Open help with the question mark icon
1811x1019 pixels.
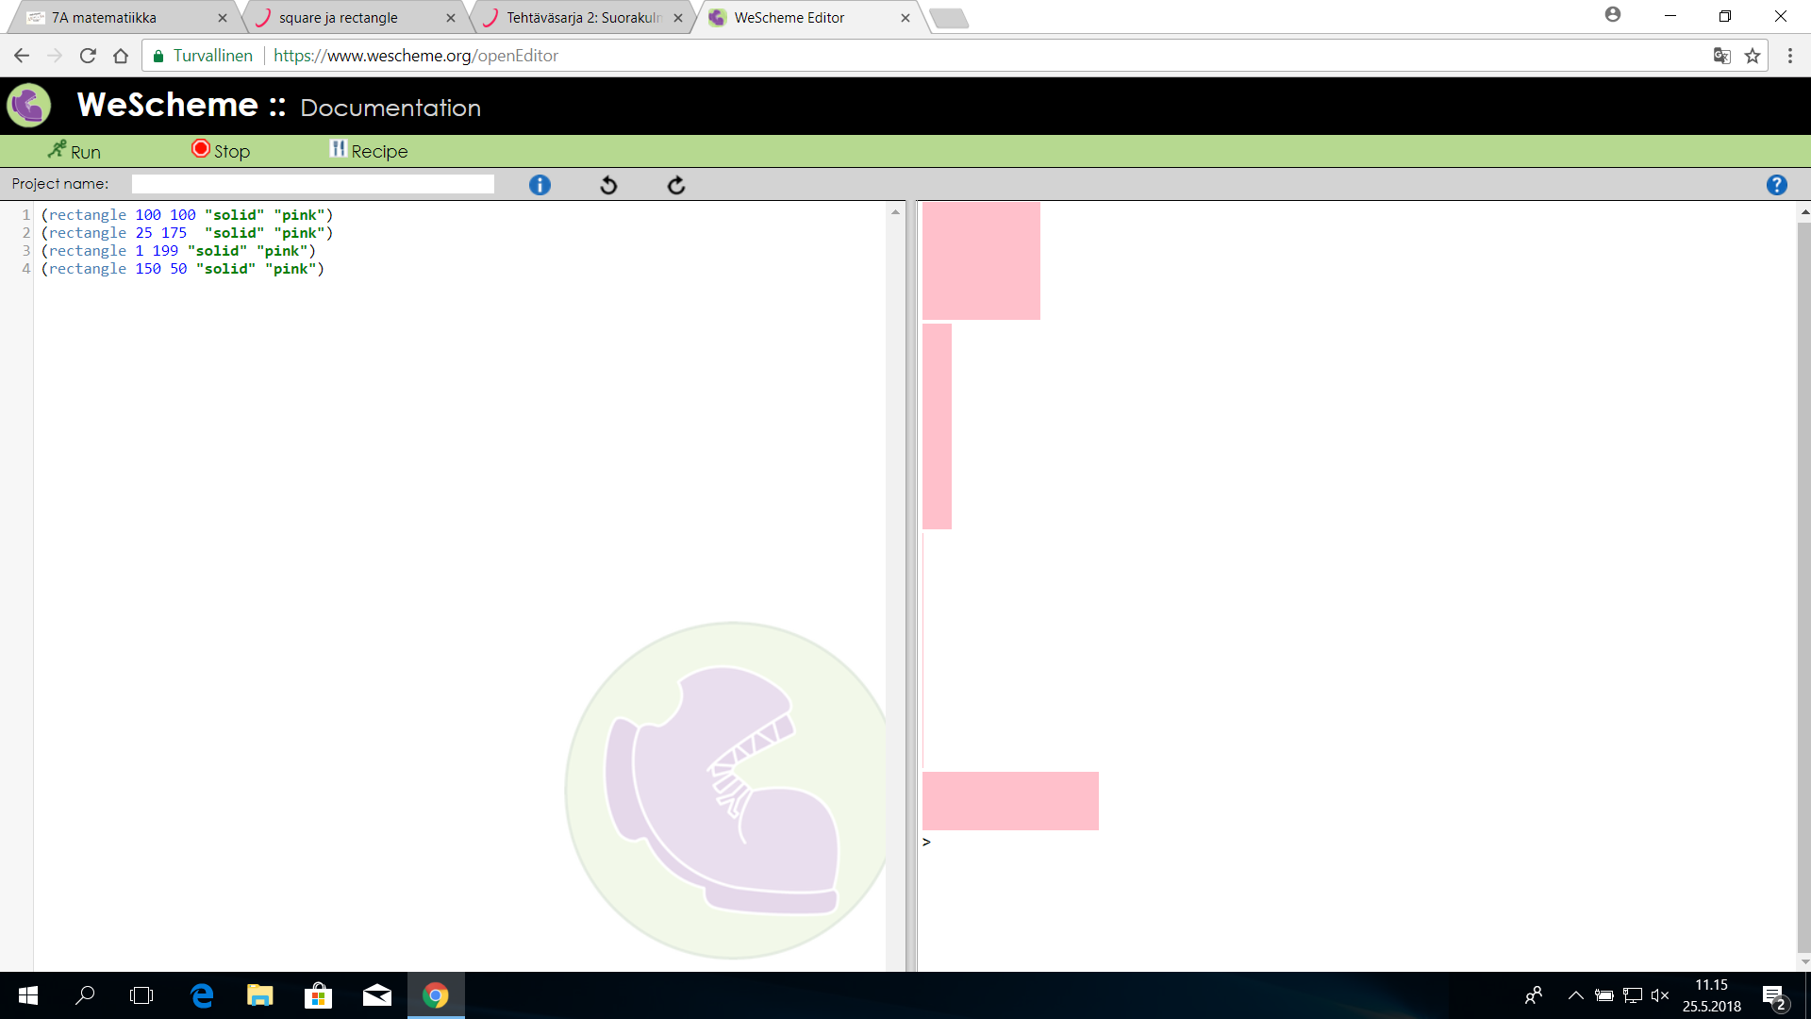pyautogui.click(x=1776, y=185)
